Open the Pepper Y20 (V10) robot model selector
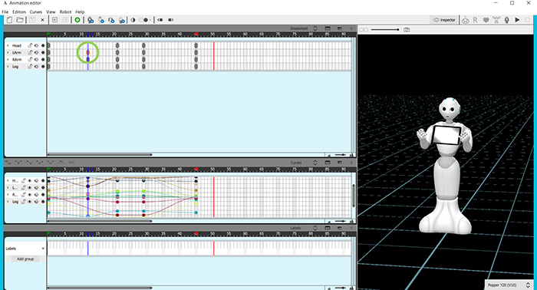537x290 pixels. (x=509, y=285)
